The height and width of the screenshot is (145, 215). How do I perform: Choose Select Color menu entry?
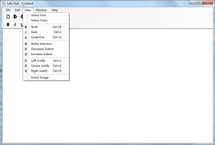pos(46,20)
